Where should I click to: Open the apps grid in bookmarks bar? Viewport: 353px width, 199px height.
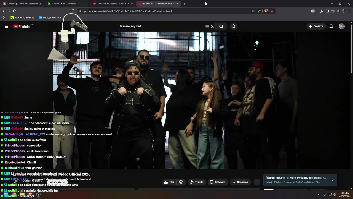(x=4, y=17)
